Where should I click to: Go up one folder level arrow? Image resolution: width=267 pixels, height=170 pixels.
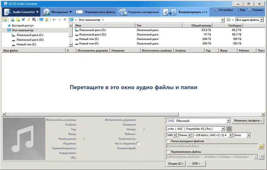pos(65,20)
